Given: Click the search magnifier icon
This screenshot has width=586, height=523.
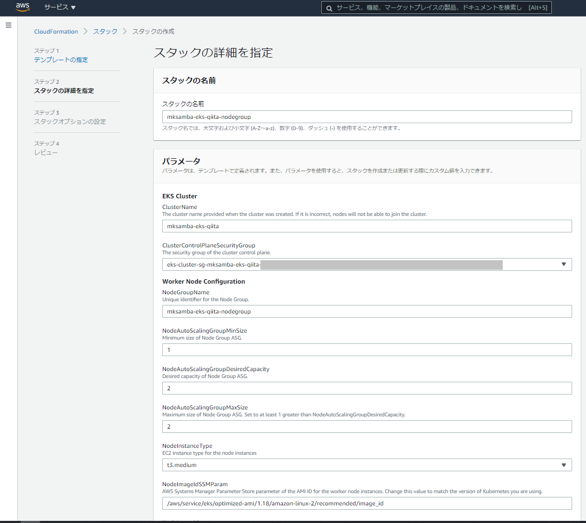Looking at the screenshot, I should [329, 8].
